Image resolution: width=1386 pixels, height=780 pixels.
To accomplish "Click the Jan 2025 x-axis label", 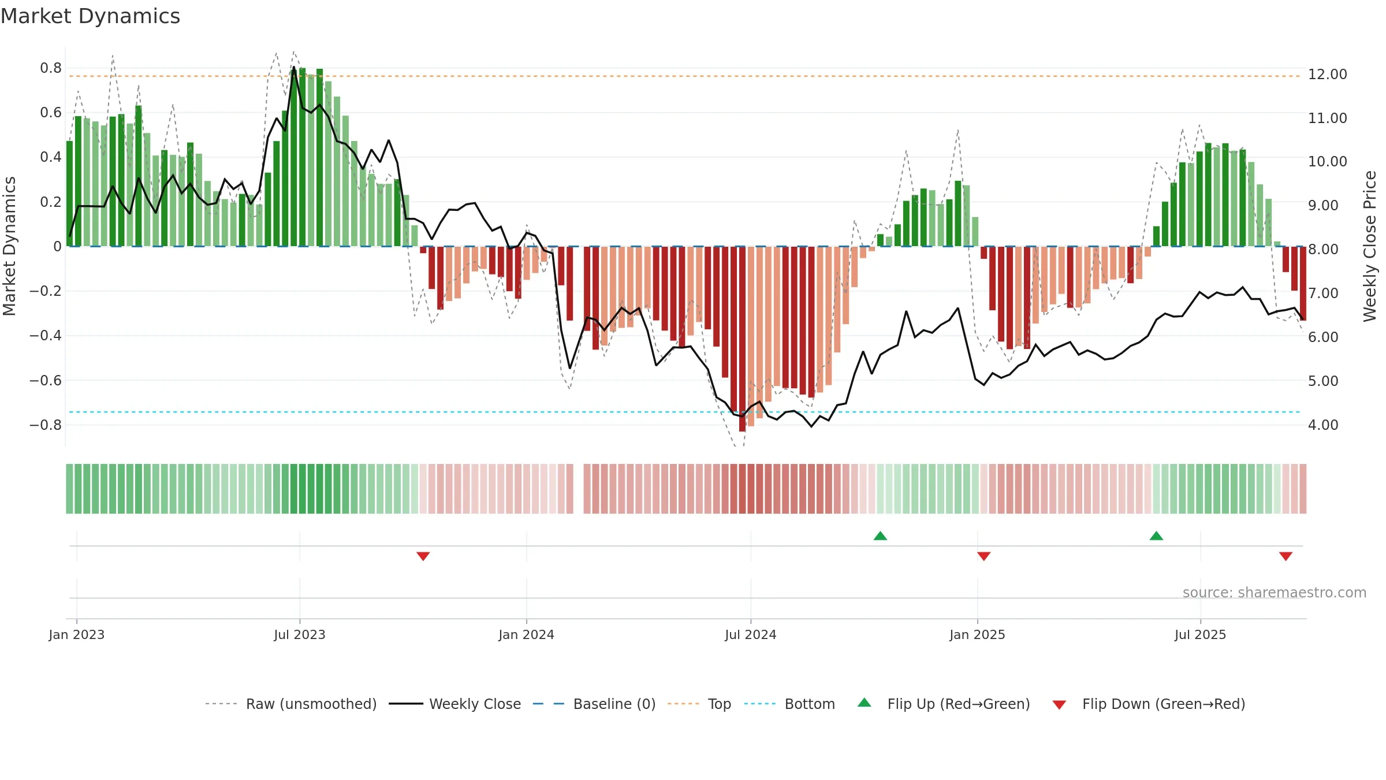I will click(x=978, y=634).
